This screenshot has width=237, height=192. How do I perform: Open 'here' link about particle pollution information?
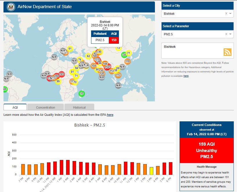186,76
